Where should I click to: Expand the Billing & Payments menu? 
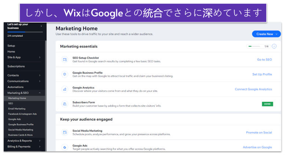[40, 146]
